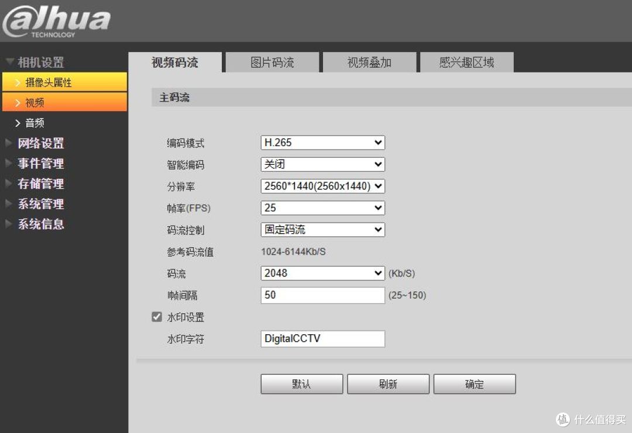The image size is (632, 433).
Task: Click the 主码流 section header
Action: click(x=391, y=97)
